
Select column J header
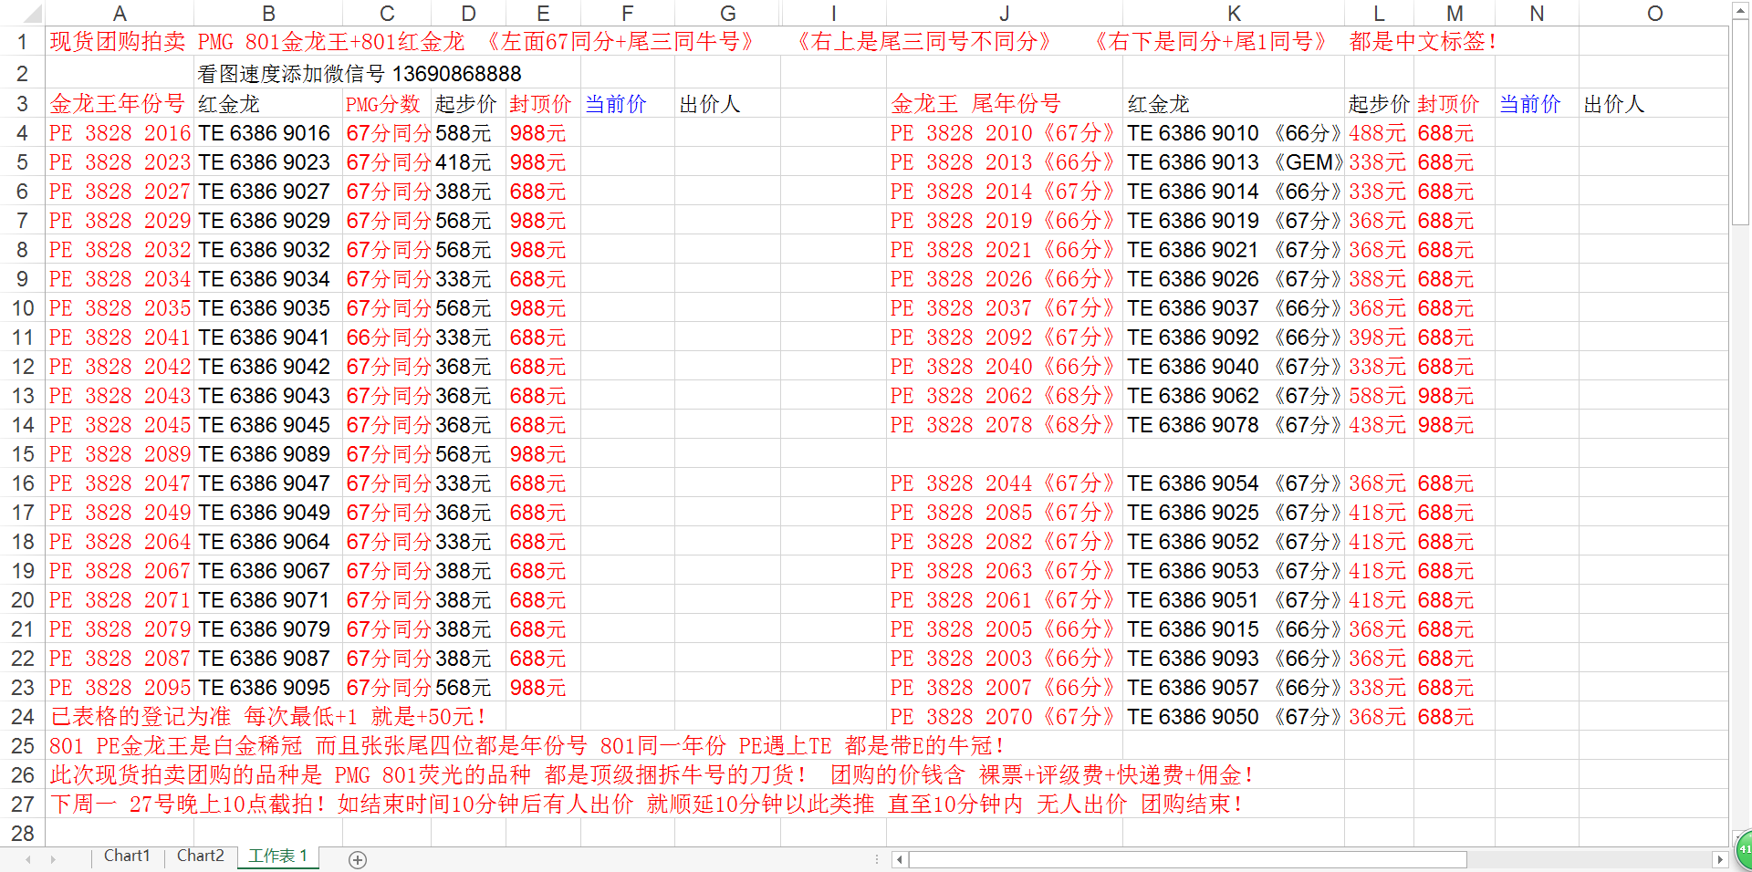(1005, 14)
